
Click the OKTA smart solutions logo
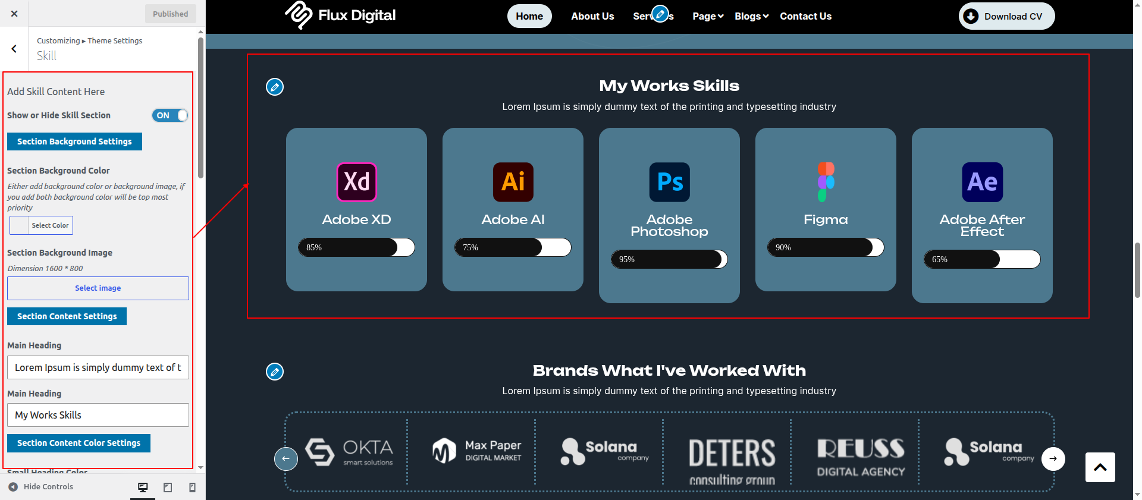coord(349,452)
